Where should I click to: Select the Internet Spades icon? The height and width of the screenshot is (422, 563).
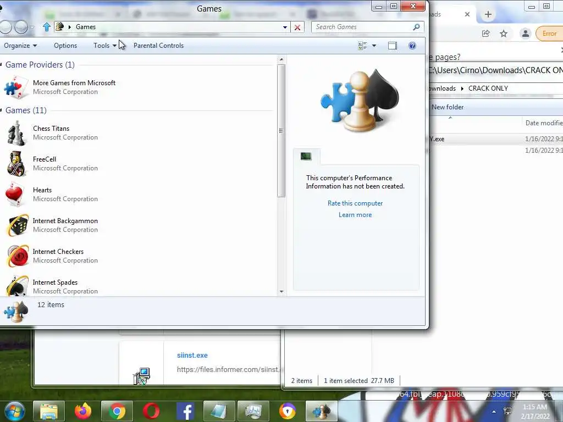17,286
